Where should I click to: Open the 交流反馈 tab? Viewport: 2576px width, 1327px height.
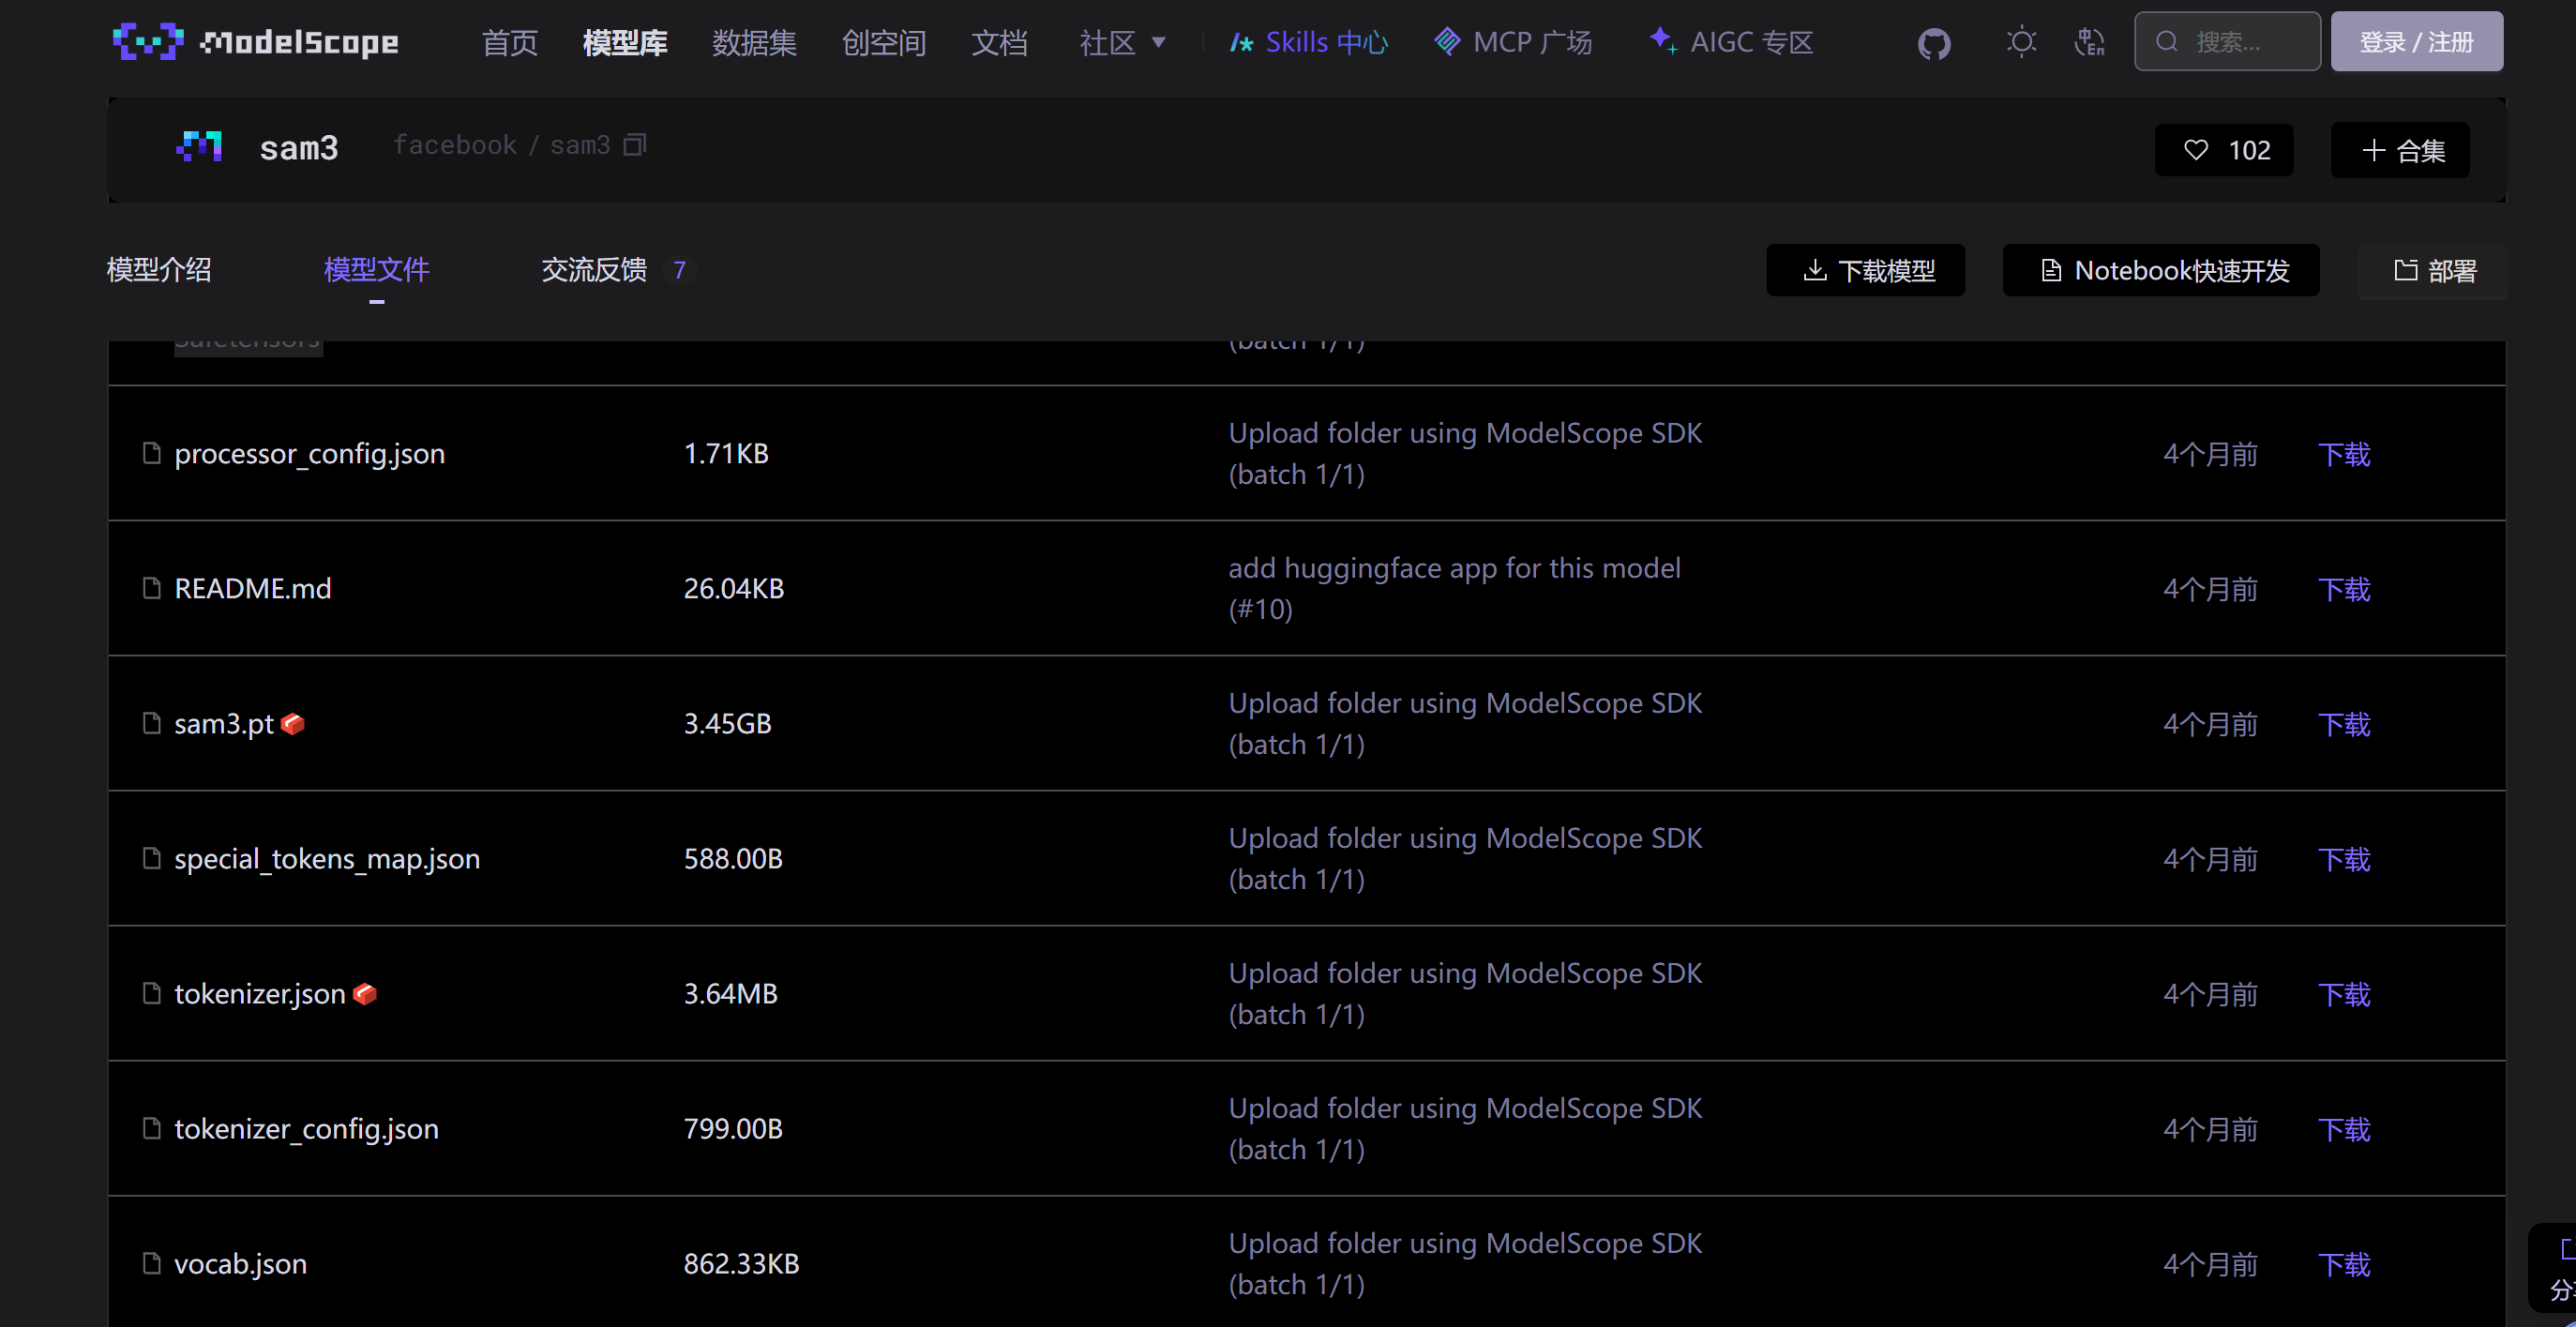pos(594,270)
